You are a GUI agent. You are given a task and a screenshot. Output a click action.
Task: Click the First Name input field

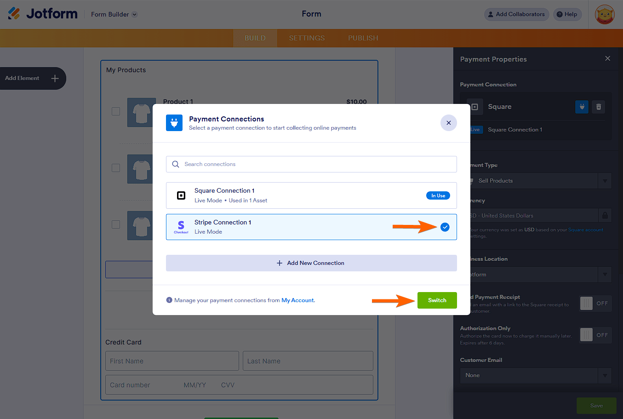pyautogui.click(x=172, y=361)
